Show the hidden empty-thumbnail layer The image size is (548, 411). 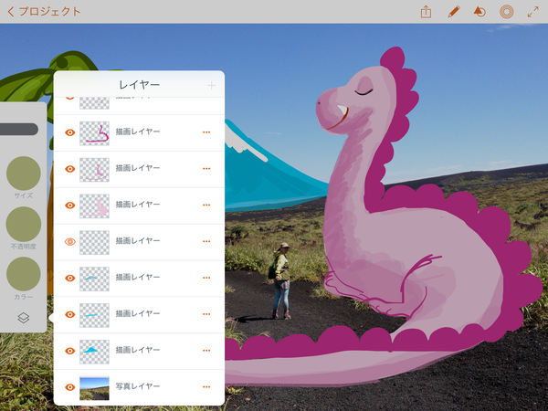[70, 241]
